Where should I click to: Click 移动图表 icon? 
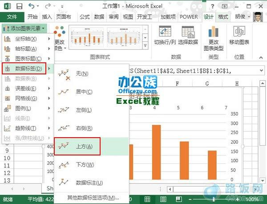239,31
